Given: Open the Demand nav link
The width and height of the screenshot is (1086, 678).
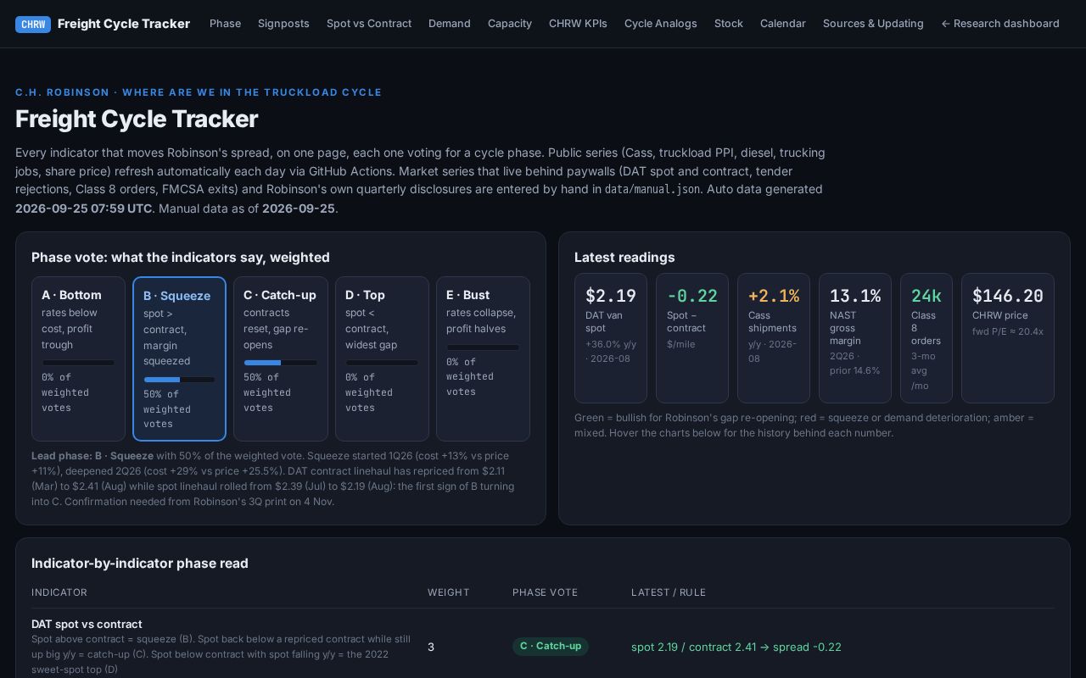Looking at the screenshot, I should pyautogui.click(x=450, y=24).
